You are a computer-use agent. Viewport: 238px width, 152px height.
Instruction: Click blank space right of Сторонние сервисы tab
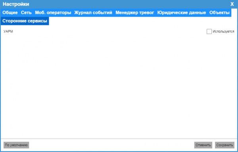[143, 21]
